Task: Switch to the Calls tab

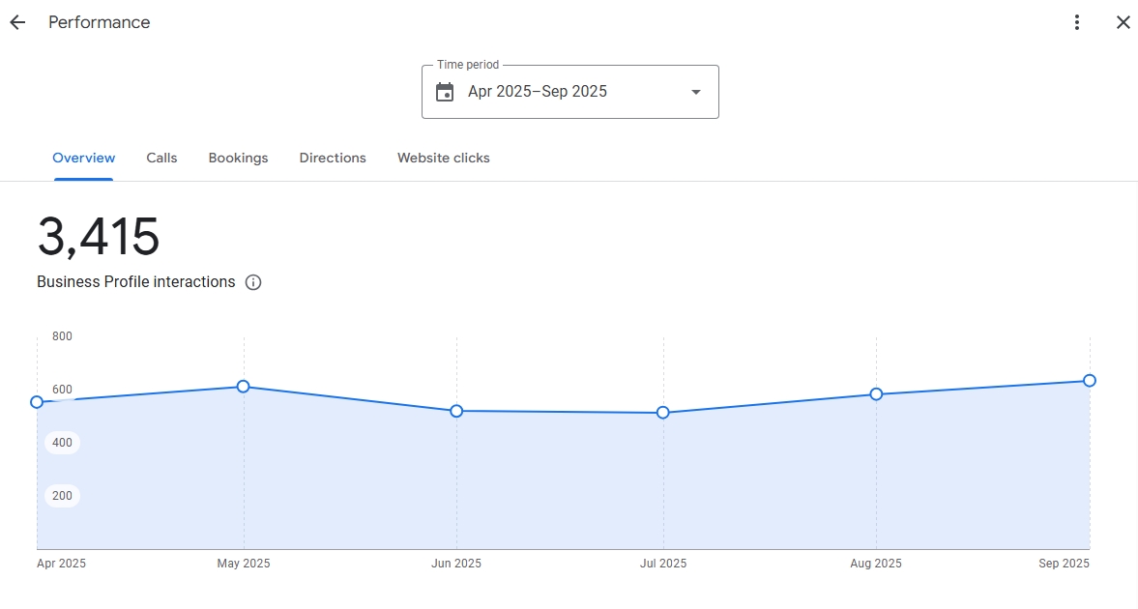Action: 161,158
